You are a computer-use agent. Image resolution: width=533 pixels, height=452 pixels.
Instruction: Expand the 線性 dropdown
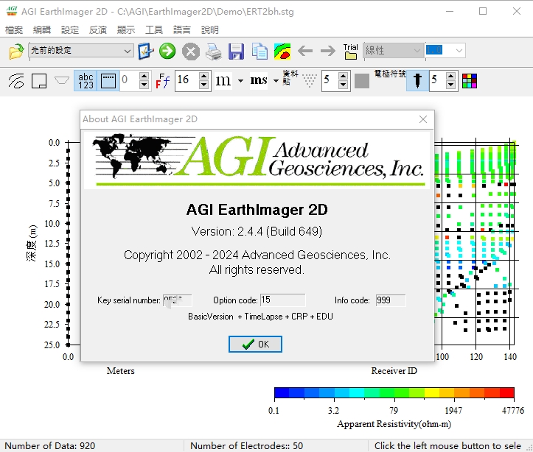coord(417,51)
